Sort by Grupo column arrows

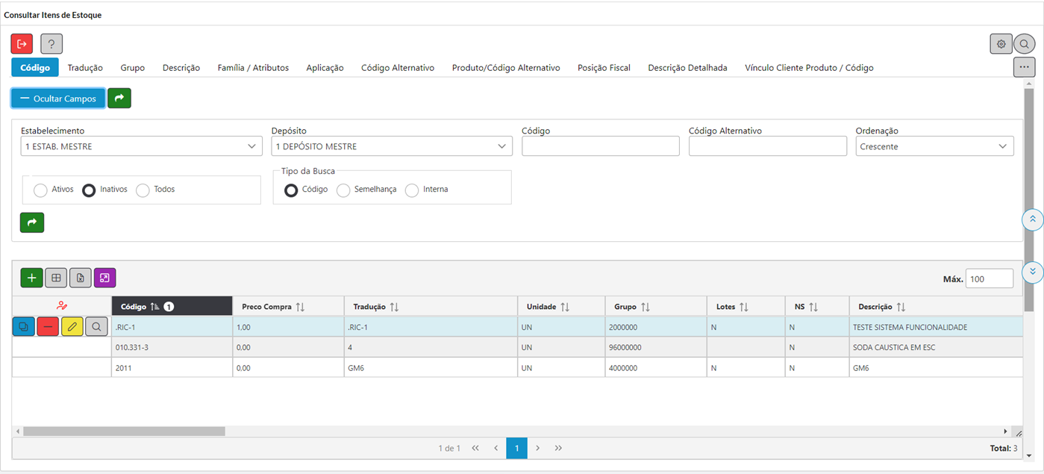point(646,307)
